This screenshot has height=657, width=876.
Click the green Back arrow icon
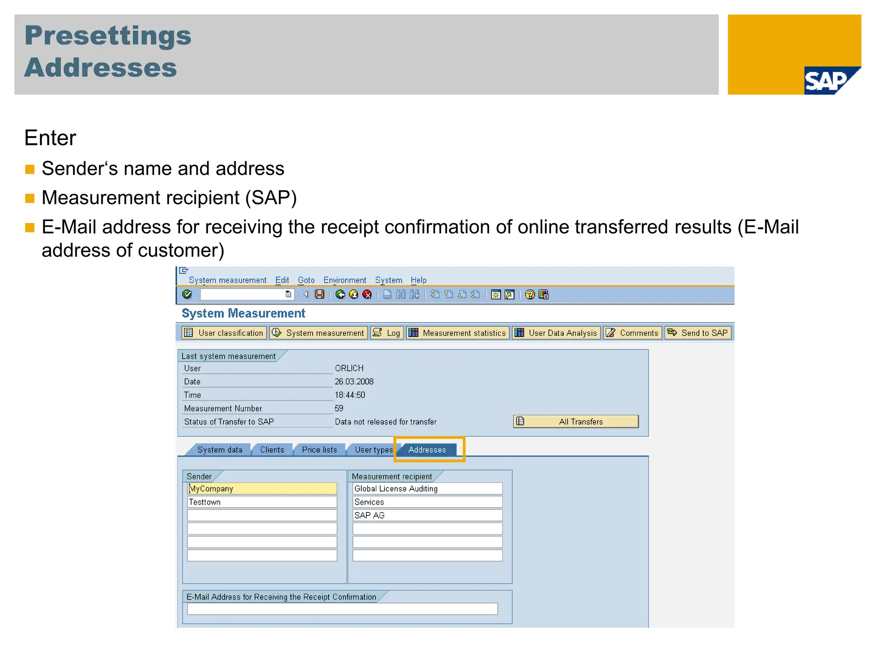click(340, 294)
